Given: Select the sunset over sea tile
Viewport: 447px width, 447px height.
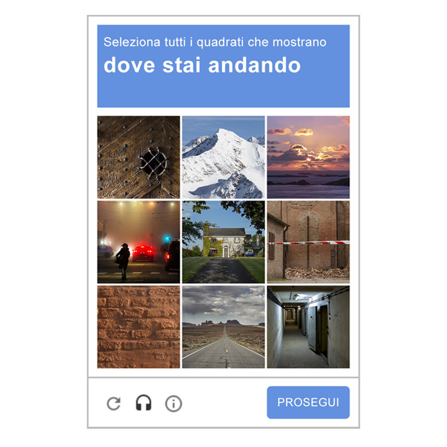Looking at the screenshot, I should tap(308, 157).
